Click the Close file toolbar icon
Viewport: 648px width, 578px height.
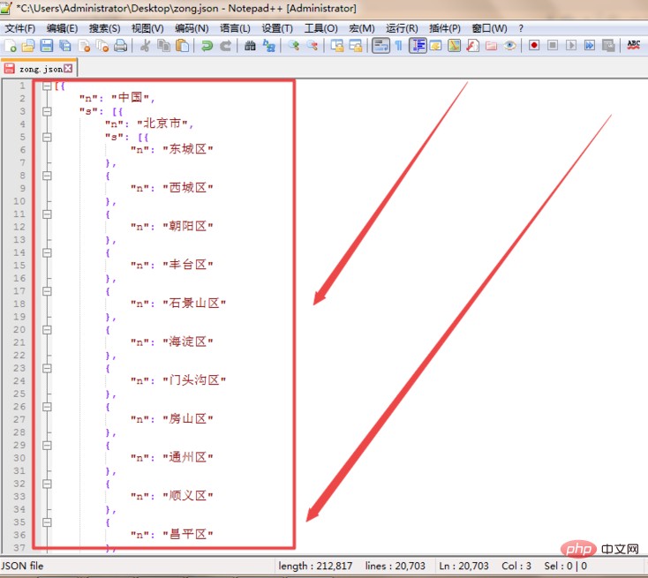coord(84,46)
